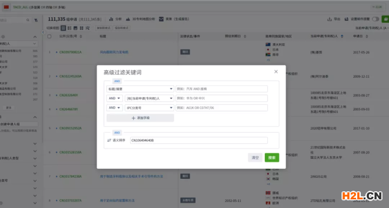Click the 更多 more button in sidebar

coord(9,108)
